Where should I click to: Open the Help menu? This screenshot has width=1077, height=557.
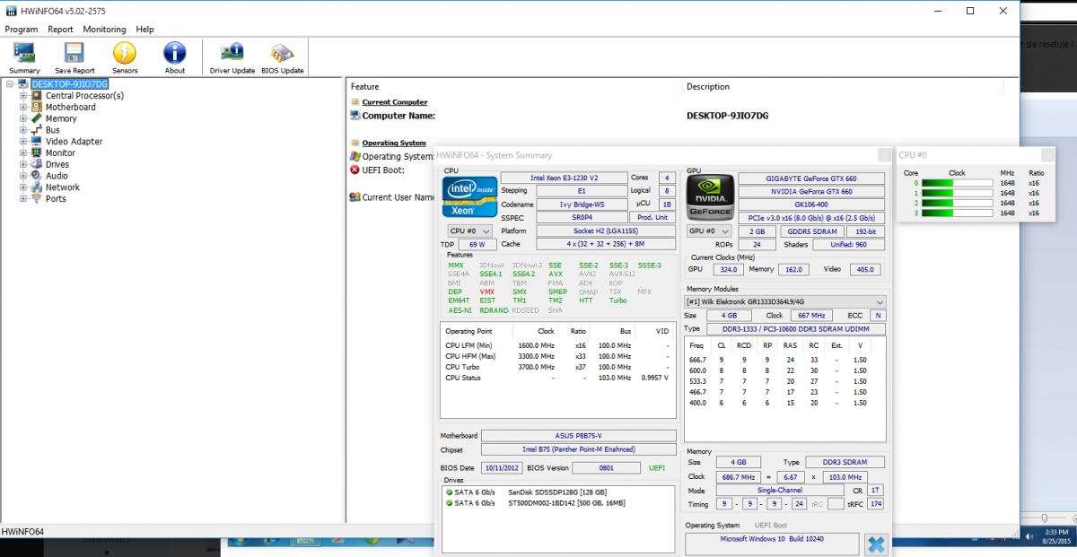coord(144,30)
